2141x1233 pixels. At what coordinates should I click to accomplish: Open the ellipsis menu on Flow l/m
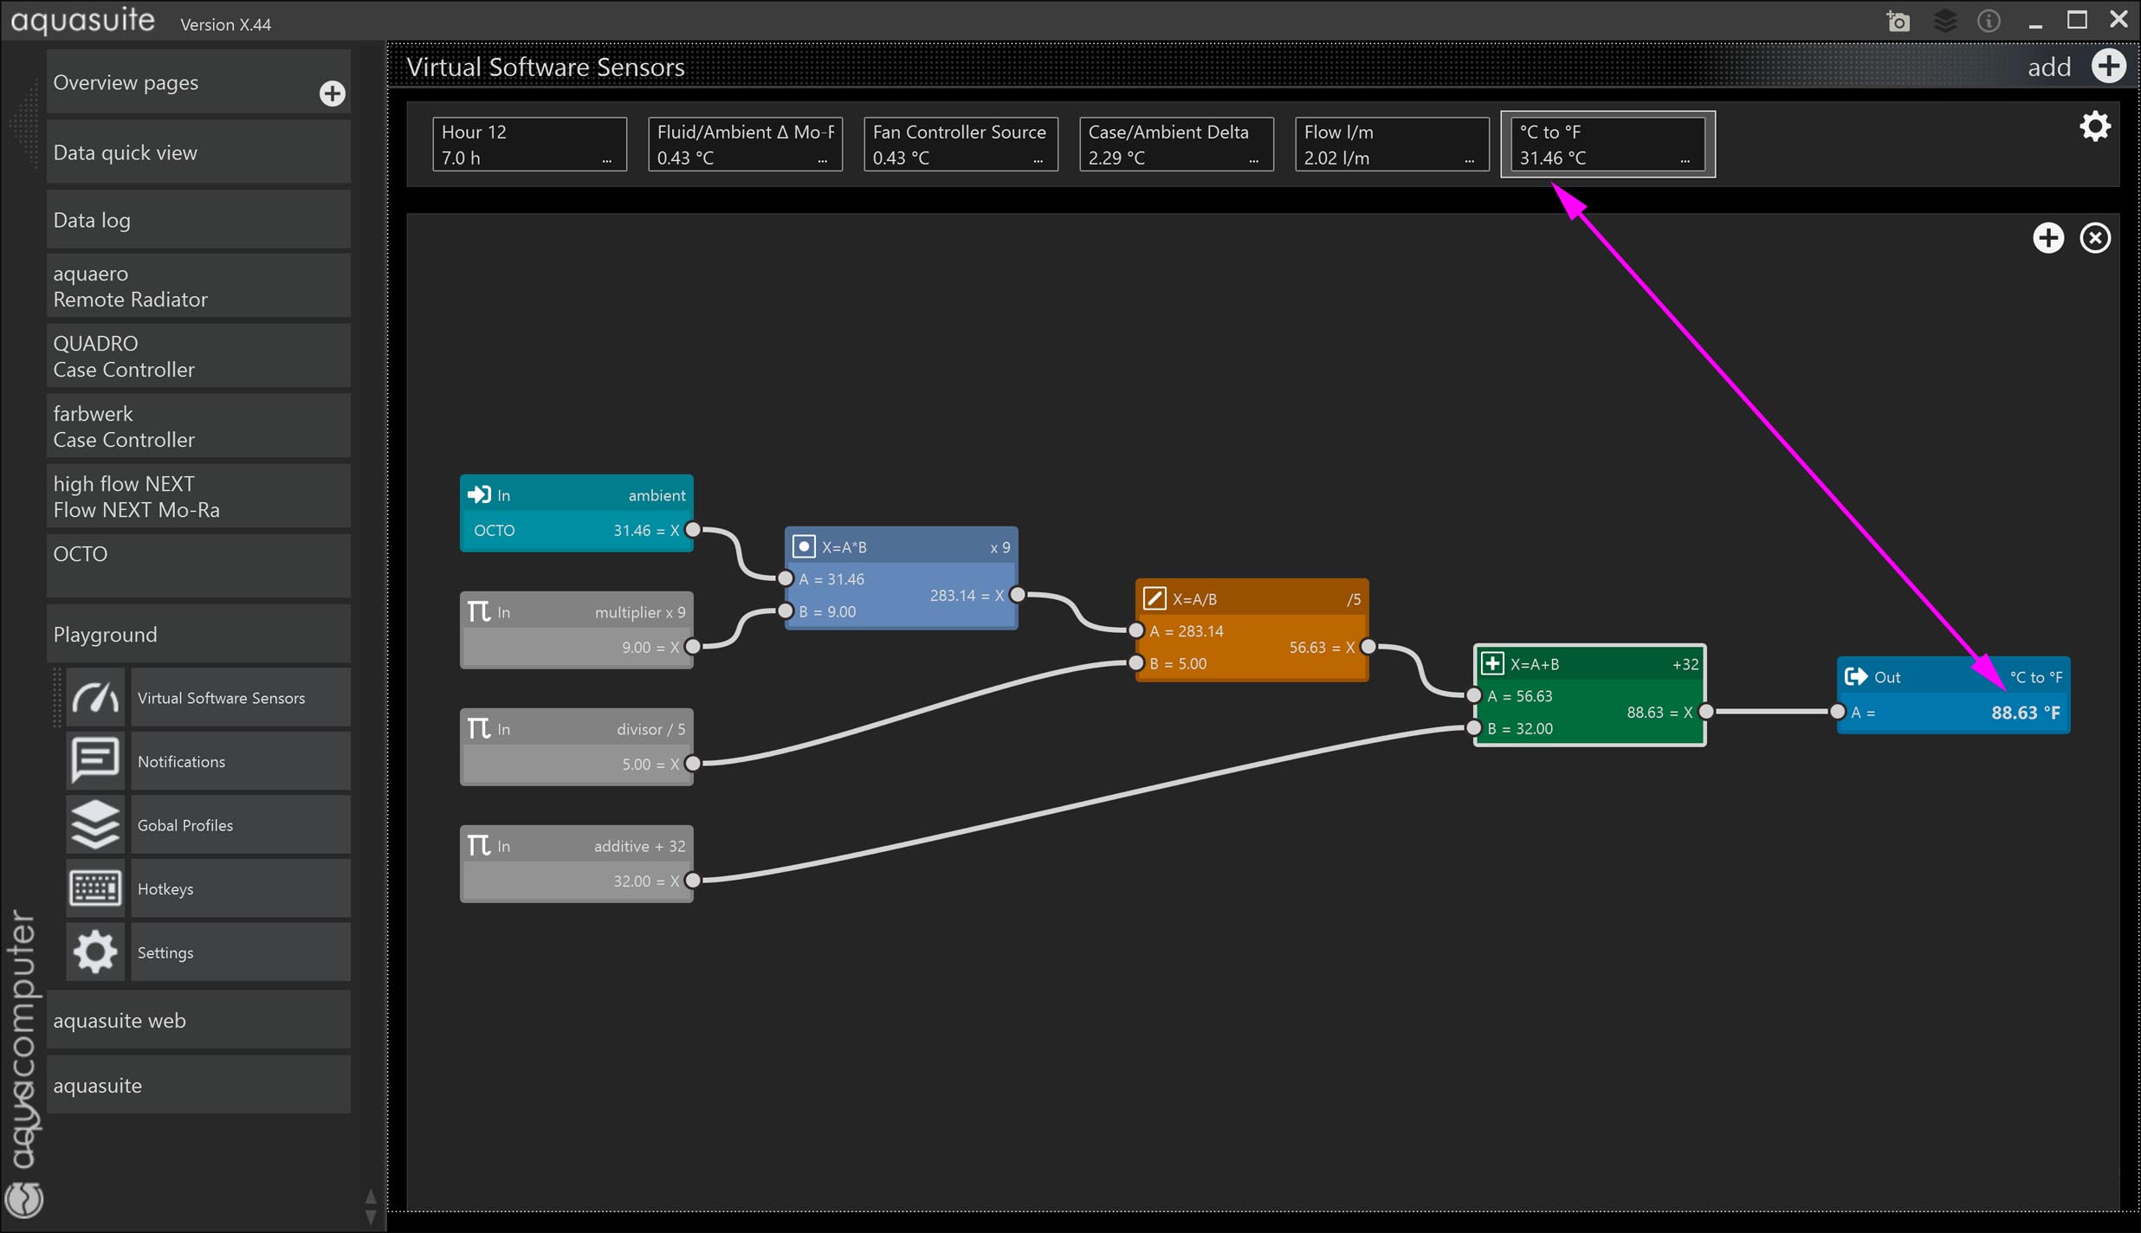1469,159
